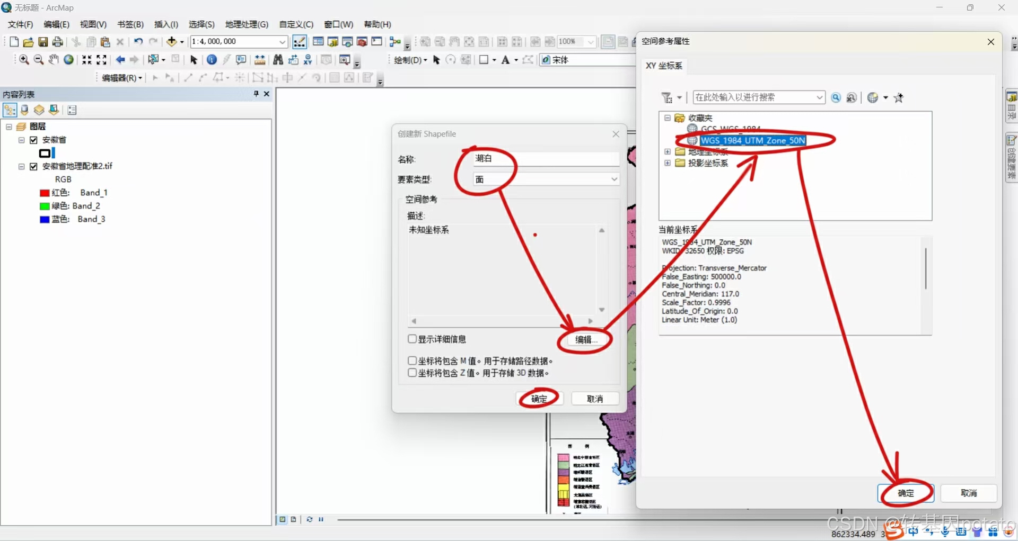Open the 文件(F) menu
1018x541 pixels.
point(21,24)
